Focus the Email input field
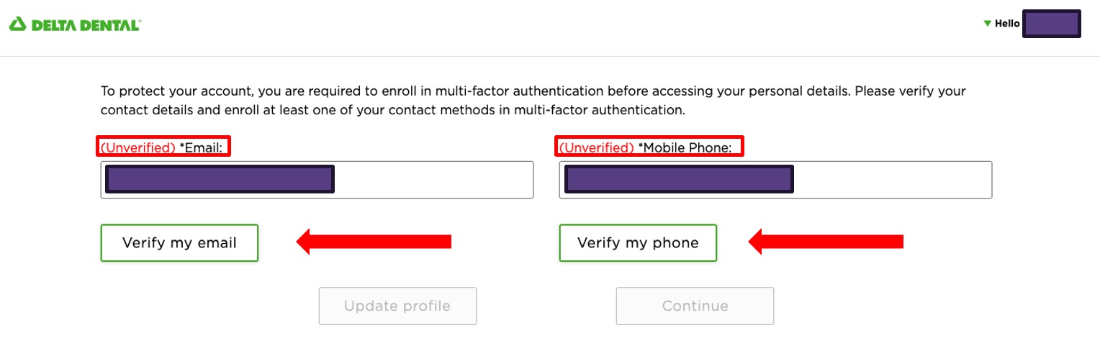Image resolution: width=1100 pixels, height=338 pixels. click(432, 180)
